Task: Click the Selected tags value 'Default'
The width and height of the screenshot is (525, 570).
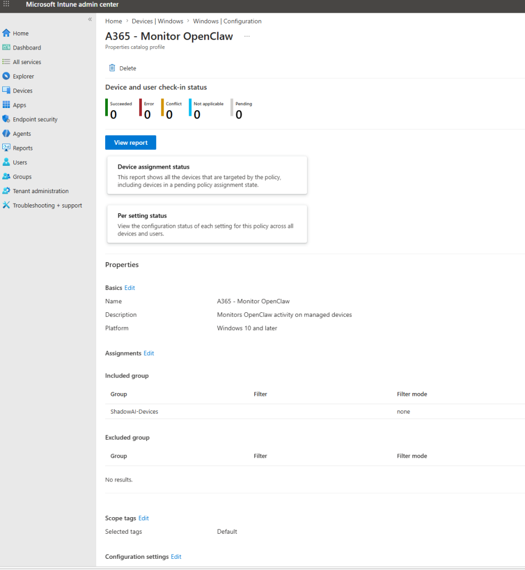Action: tap(227, 532)
